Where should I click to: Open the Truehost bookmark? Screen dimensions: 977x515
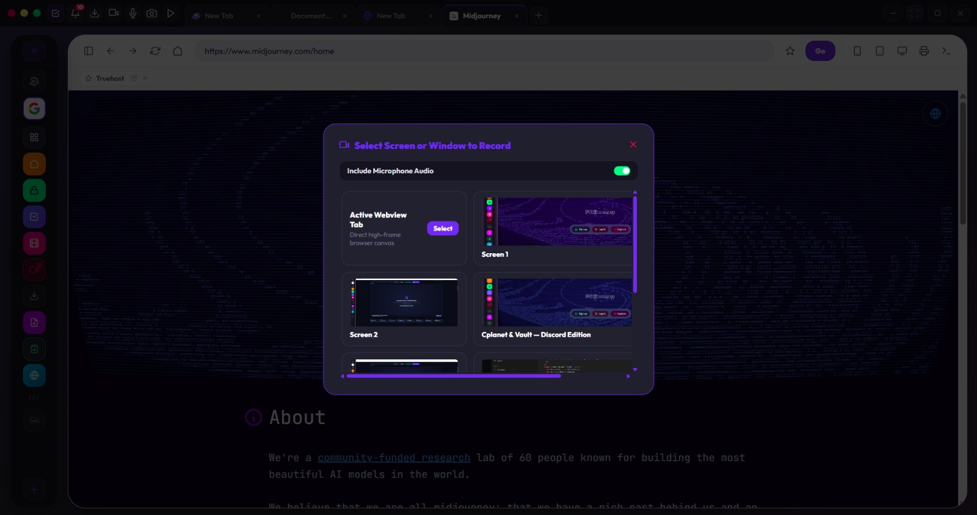pyautogui.click(x=110, y=78)
